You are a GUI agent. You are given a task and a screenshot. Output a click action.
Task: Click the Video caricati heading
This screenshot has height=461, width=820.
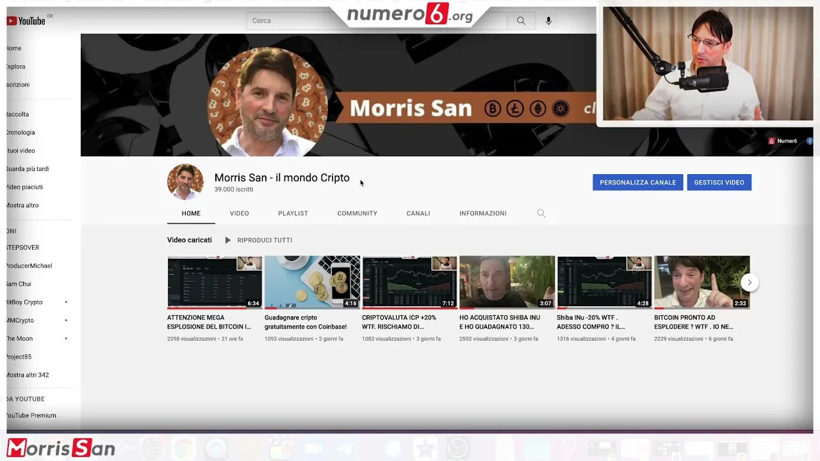(x=190, y=240)
